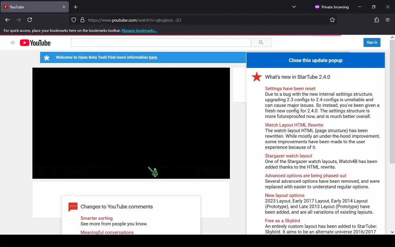The width and height of the screenshot is (395, 247).
Task: Click 'Changes to YouTube comments' title
Action: tap(117, 207)
